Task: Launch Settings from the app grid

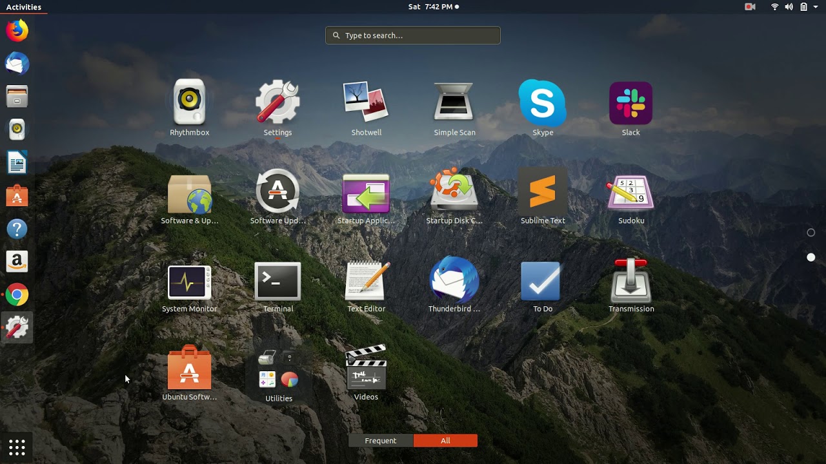Action: (x=277, y=108)
